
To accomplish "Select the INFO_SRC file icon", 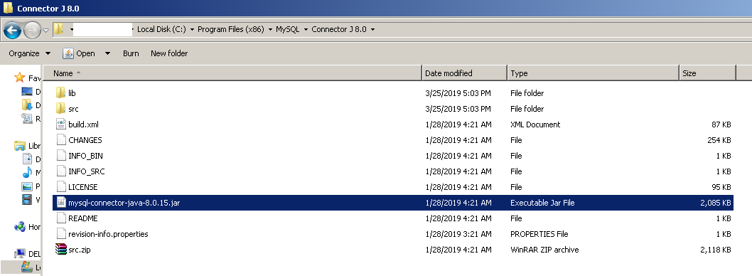I will [x=60, y=171].
